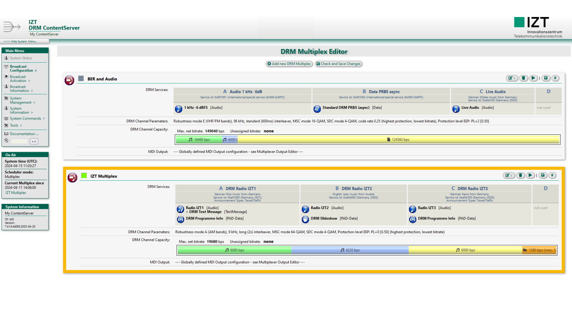Toggle green status square of IZT Multiplex
The image size is (572, 322).
pyautogui.click(x=84, y=176)
